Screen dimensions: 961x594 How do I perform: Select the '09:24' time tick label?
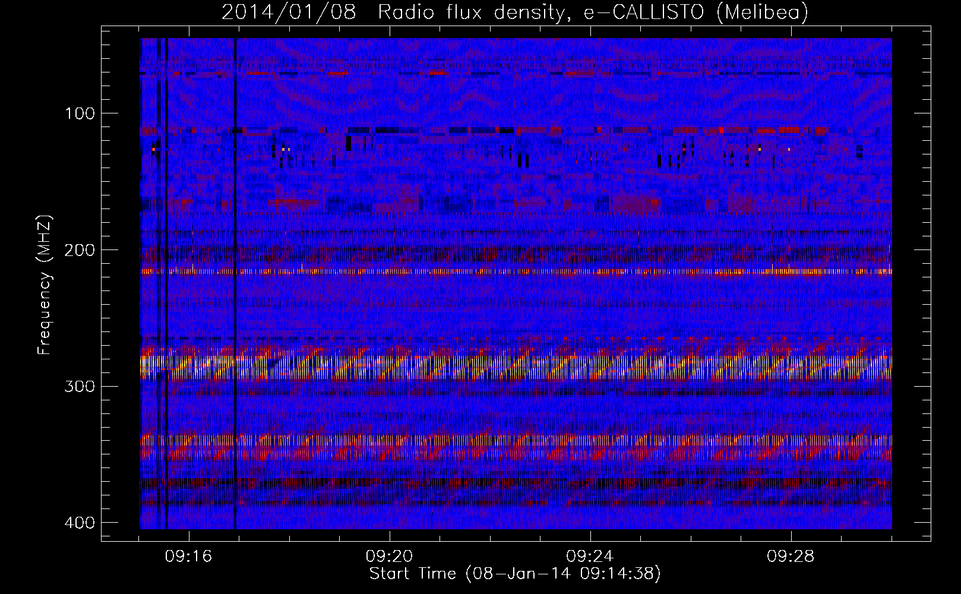click(590, 557)
